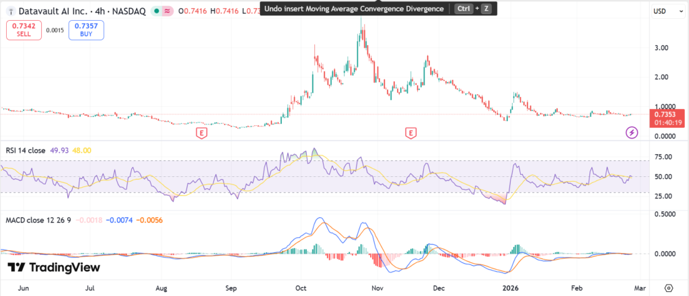Click the Ctrl key hint in tooltip
The width and height of the screenshot is (689, 296).
tap(463, 9)
